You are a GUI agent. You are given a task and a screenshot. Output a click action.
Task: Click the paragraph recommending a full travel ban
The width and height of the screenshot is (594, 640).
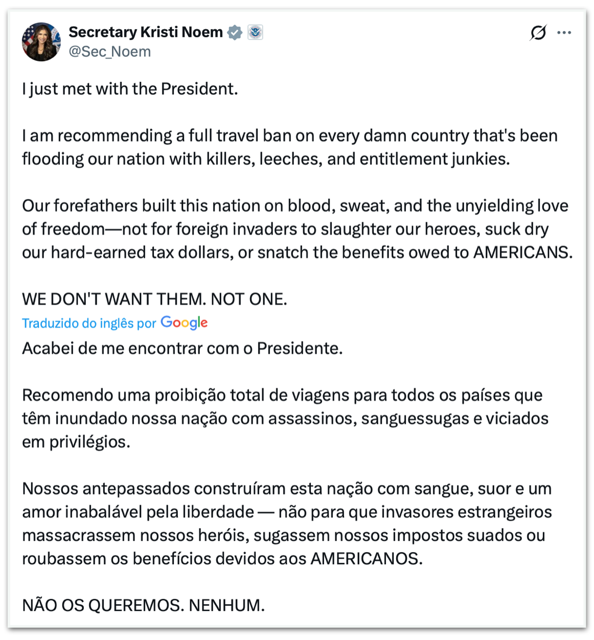click(x=289, y=147)
